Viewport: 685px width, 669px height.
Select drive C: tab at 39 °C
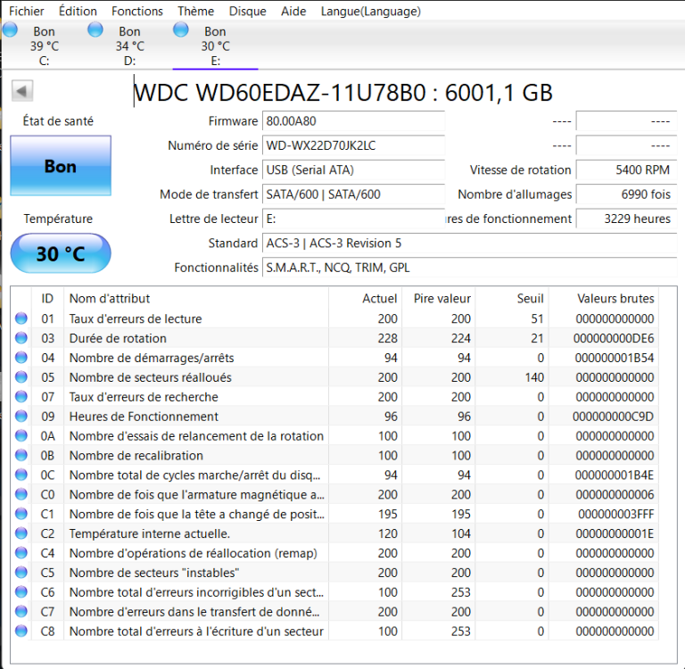pyautogui.click(x=44, y=45)
